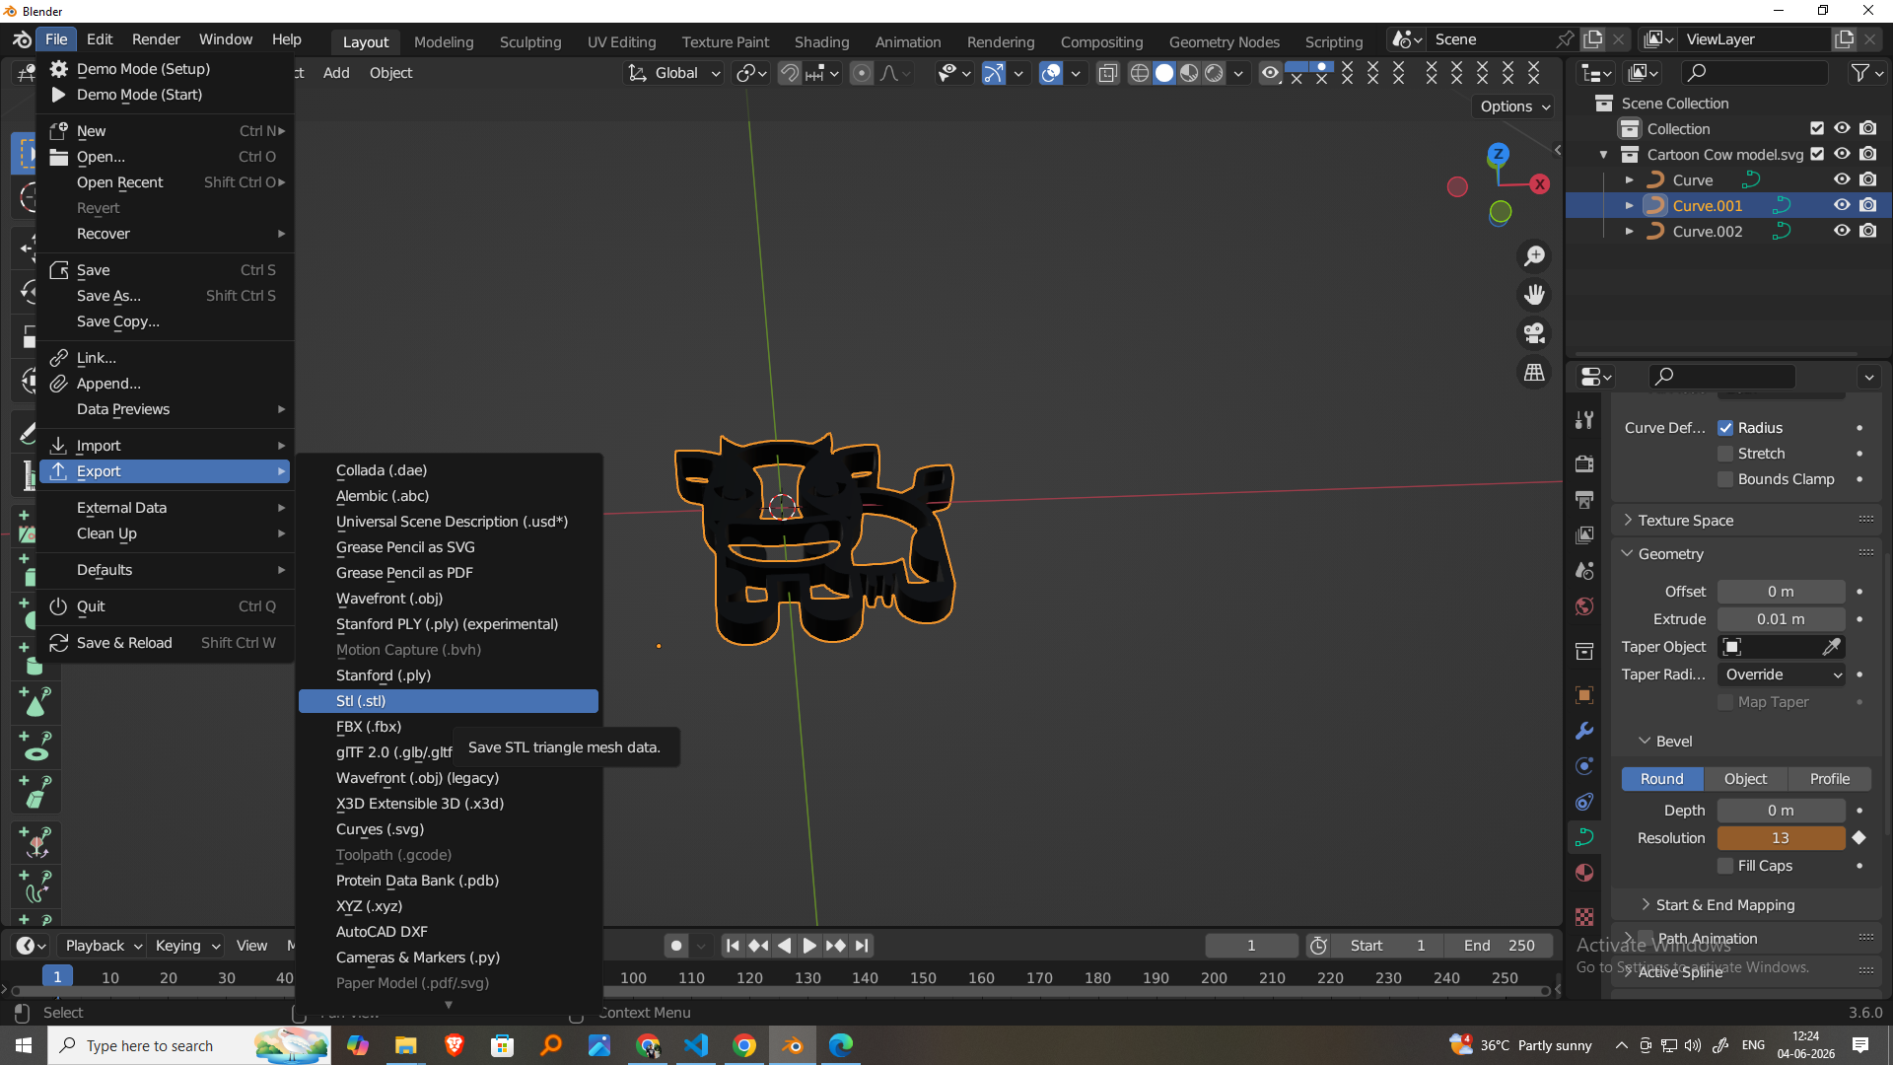Open the viewport Options dropdown
The width and height of the screenshot is (1893, 1065).
pyautogui.click(x=1514, y=106)
